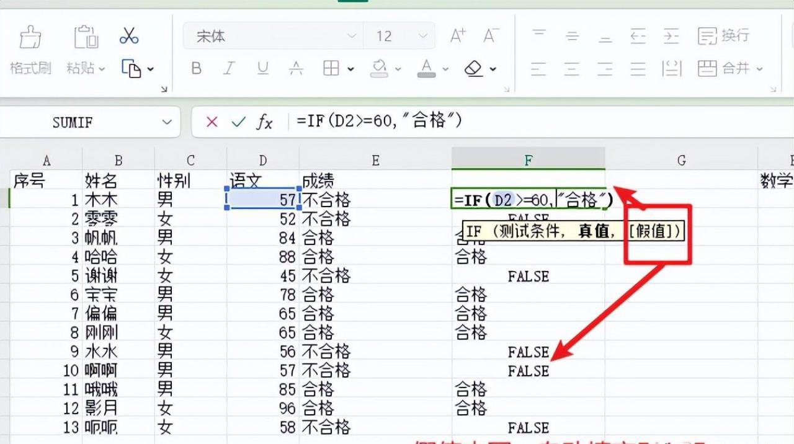Viewport: 794px width, 444px height.
Task: Open the font size 12 dropdown
Action: point(424,36)
